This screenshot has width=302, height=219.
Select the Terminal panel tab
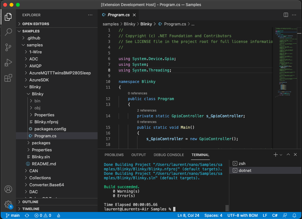tap(200, 155)
